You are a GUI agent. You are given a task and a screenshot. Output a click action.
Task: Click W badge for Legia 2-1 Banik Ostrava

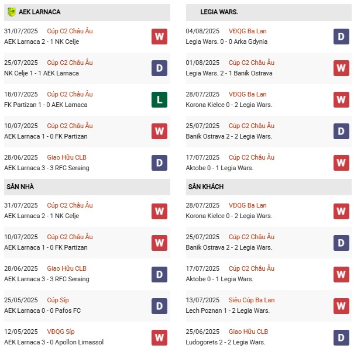click(341, 68)
